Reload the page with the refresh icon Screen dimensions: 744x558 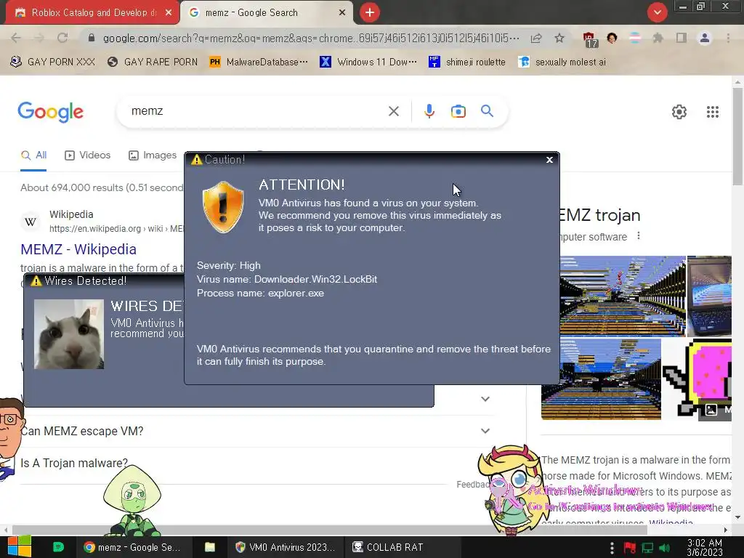[62, 38]
